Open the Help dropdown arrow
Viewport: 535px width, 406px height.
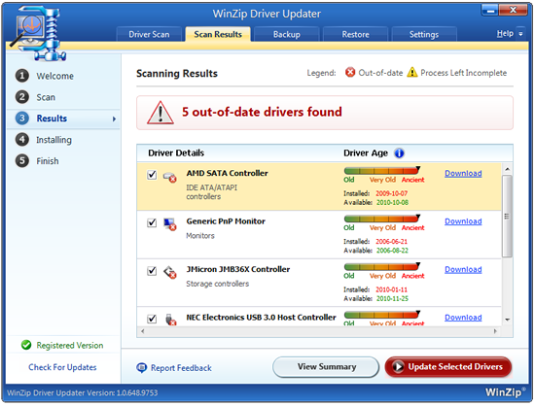(x=520, y=34)
